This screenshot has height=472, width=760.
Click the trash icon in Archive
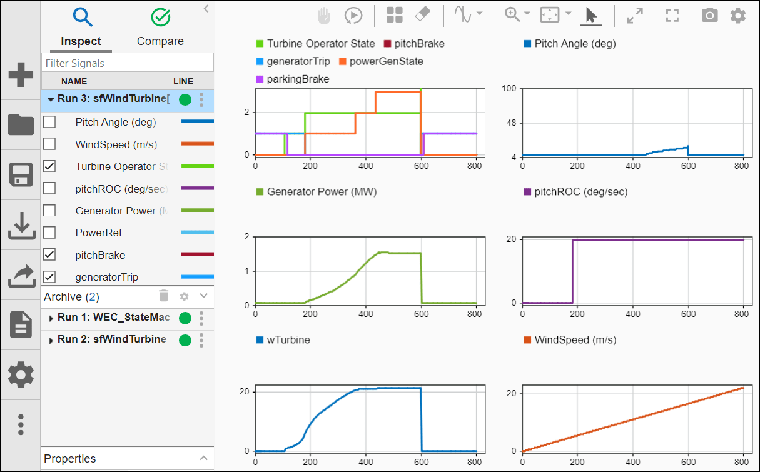coord(163,296)
